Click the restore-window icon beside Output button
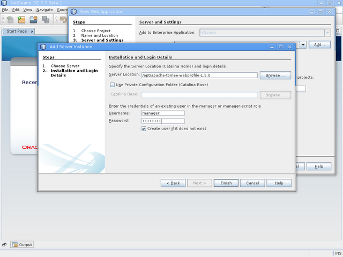Screen dimensions: 343x257 coord(4,245)
